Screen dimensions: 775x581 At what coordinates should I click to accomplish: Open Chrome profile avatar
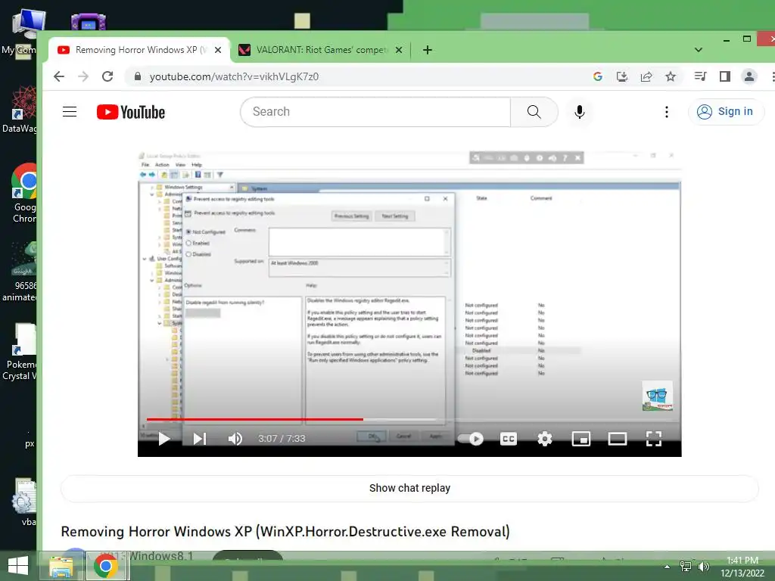coord(749,76)
